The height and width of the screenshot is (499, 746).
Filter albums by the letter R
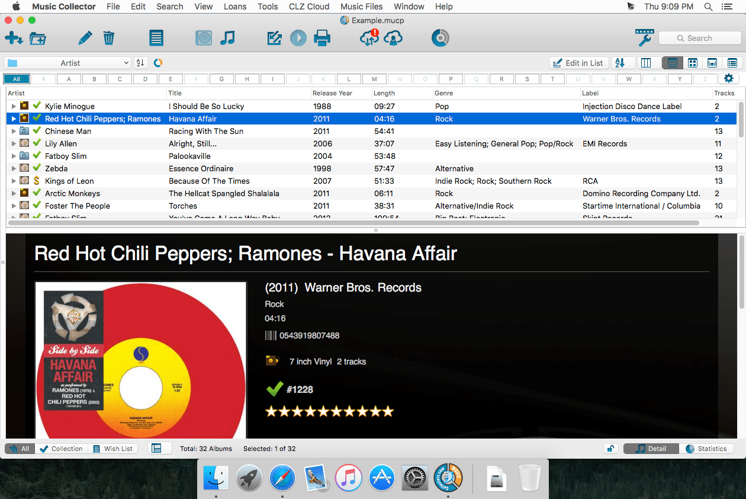501,79
